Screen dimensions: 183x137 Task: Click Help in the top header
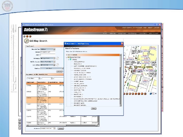click(145, 28)
